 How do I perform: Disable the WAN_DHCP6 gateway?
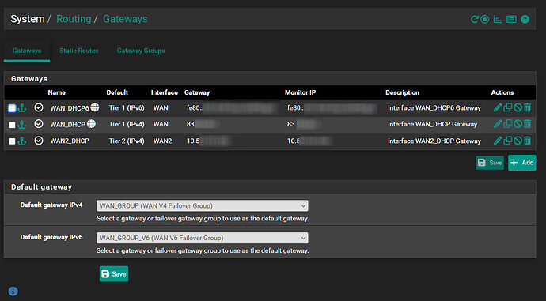pos(518,107)
